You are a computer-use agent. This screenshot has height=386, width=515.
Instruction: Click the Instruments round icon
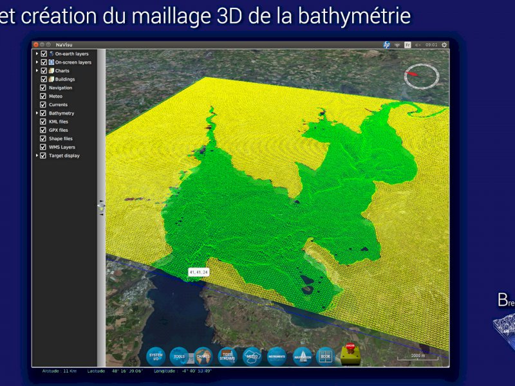pos(277,356)
